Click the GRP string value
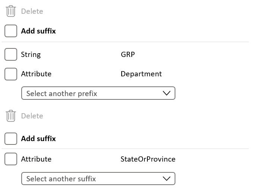Screen dimensions: 253x191 [128, 54]
